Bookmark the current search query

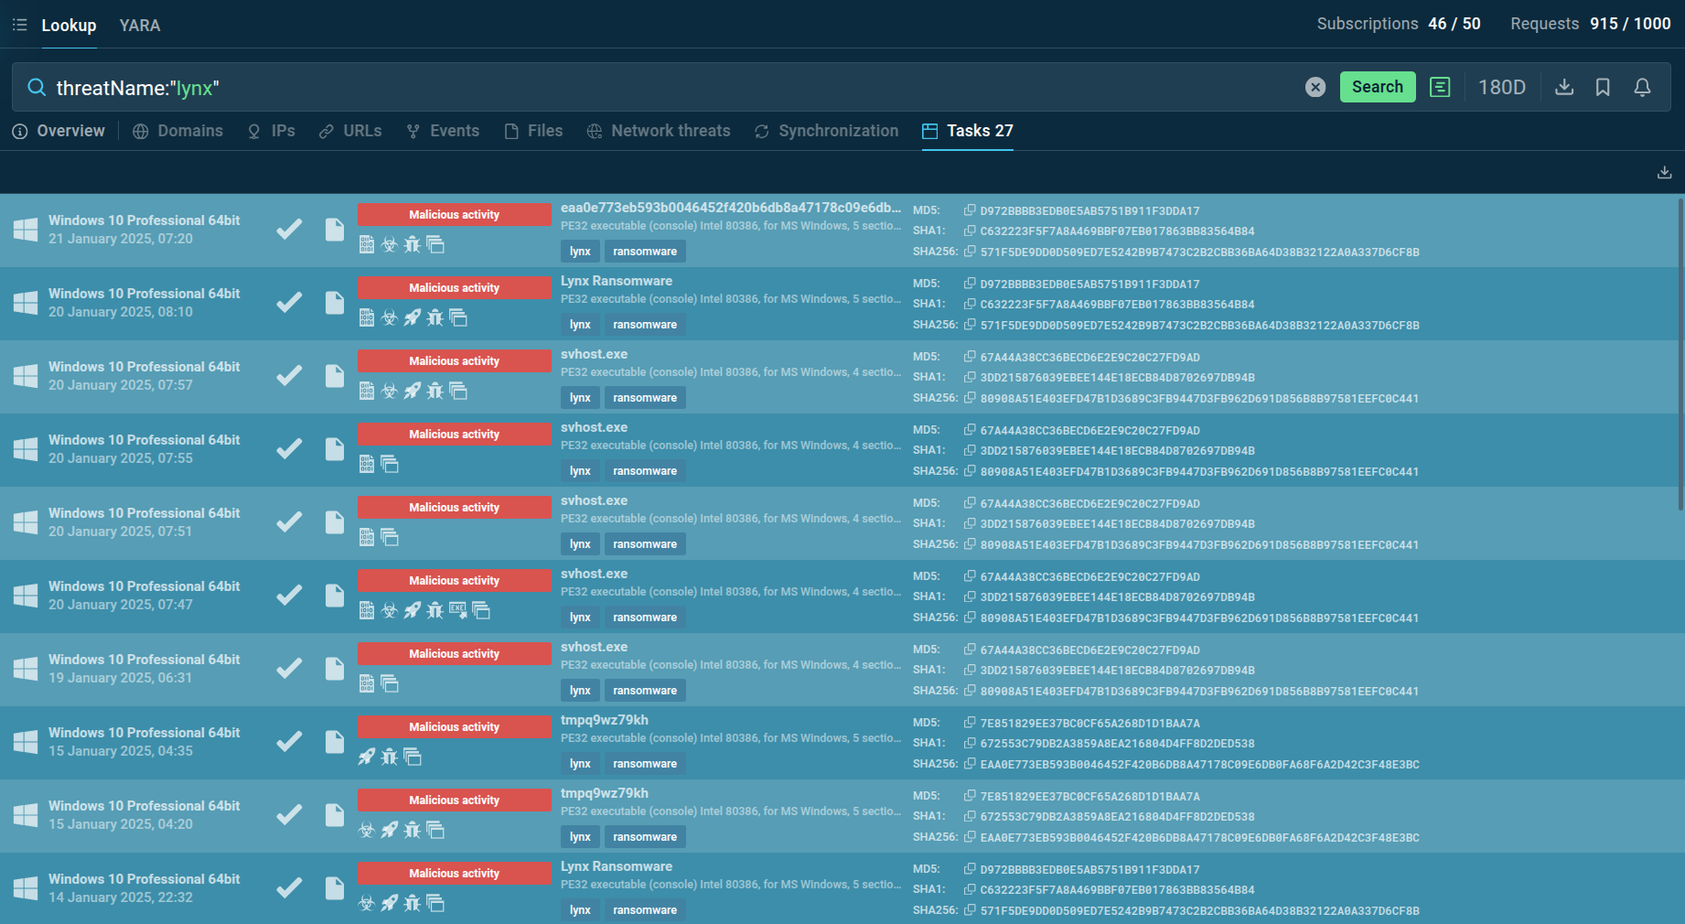[1603, 87]
